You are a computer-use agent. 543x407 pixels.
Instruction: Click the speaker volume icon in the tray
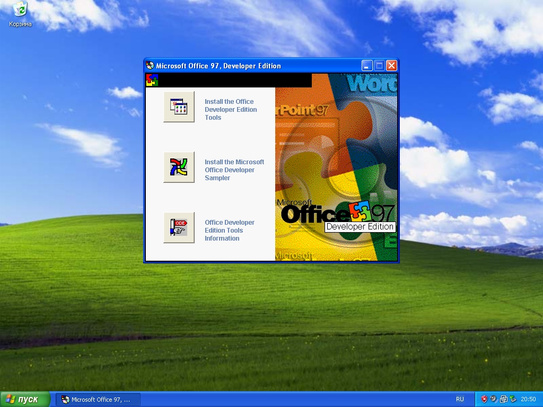coord(493,399)
